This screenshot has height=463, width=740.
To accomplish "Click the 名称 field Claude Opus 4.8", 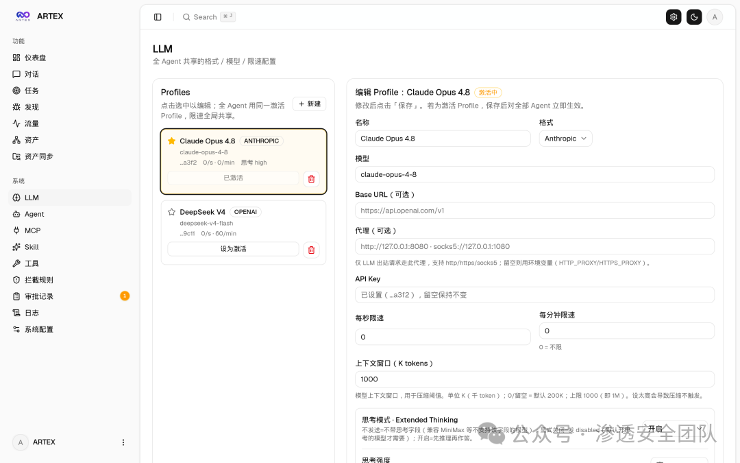I will [x=443, y=139].
